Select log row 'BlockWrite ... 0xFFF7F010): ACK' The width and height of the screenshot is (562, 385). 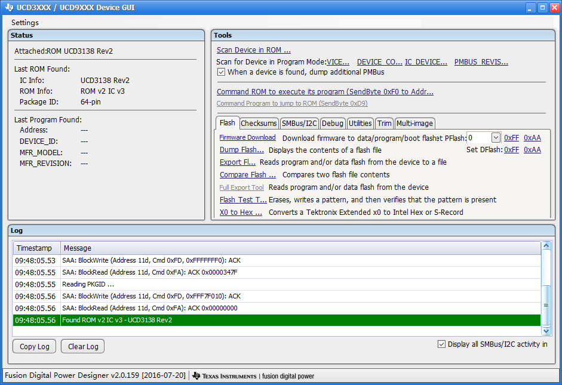(x=277, y=296)
